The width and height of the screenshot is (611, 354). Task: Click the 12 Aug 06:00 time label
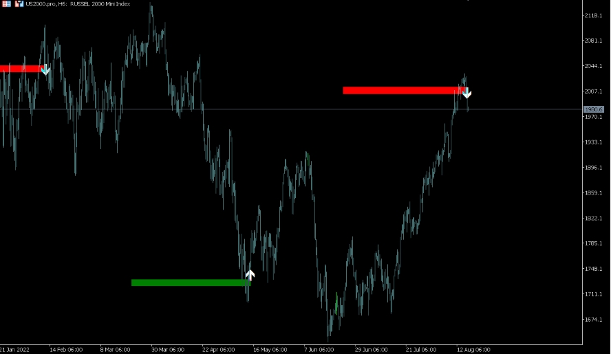pos(473,350)
